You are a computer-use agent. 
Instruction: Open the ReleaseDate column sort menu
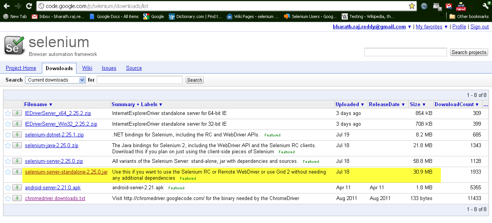click(x=387, y=104)
